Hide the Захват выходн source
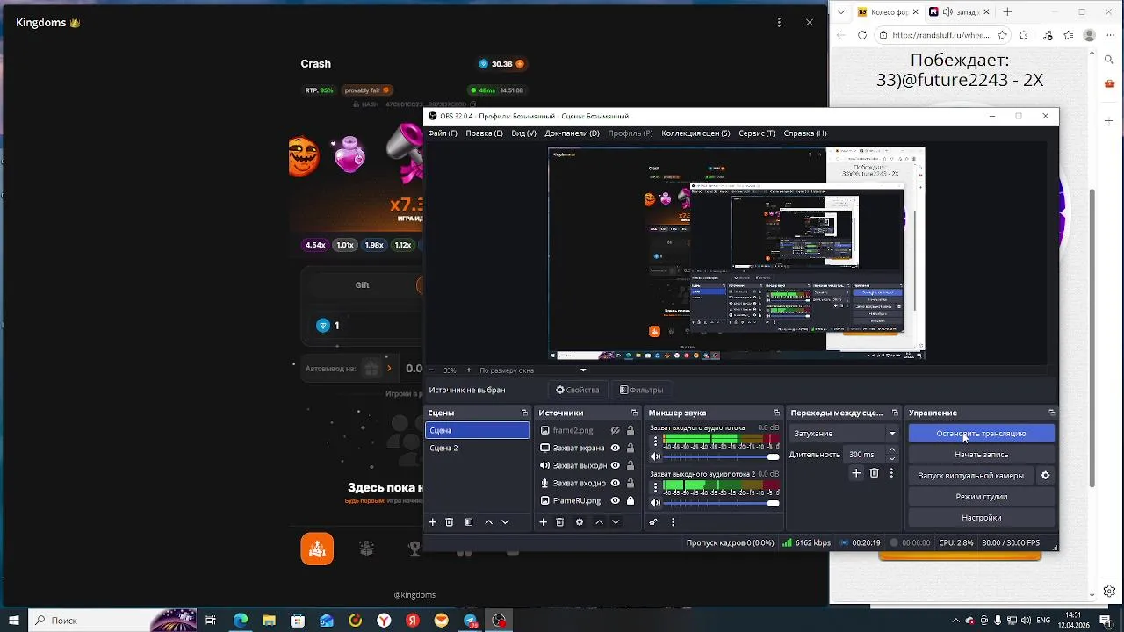Image resolution: width=1124 pixels, height=632 pixels. tap(616, 465)
